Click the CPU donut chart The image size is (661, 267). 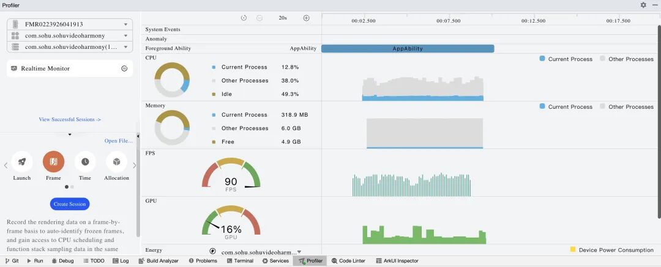coord(172,79)
